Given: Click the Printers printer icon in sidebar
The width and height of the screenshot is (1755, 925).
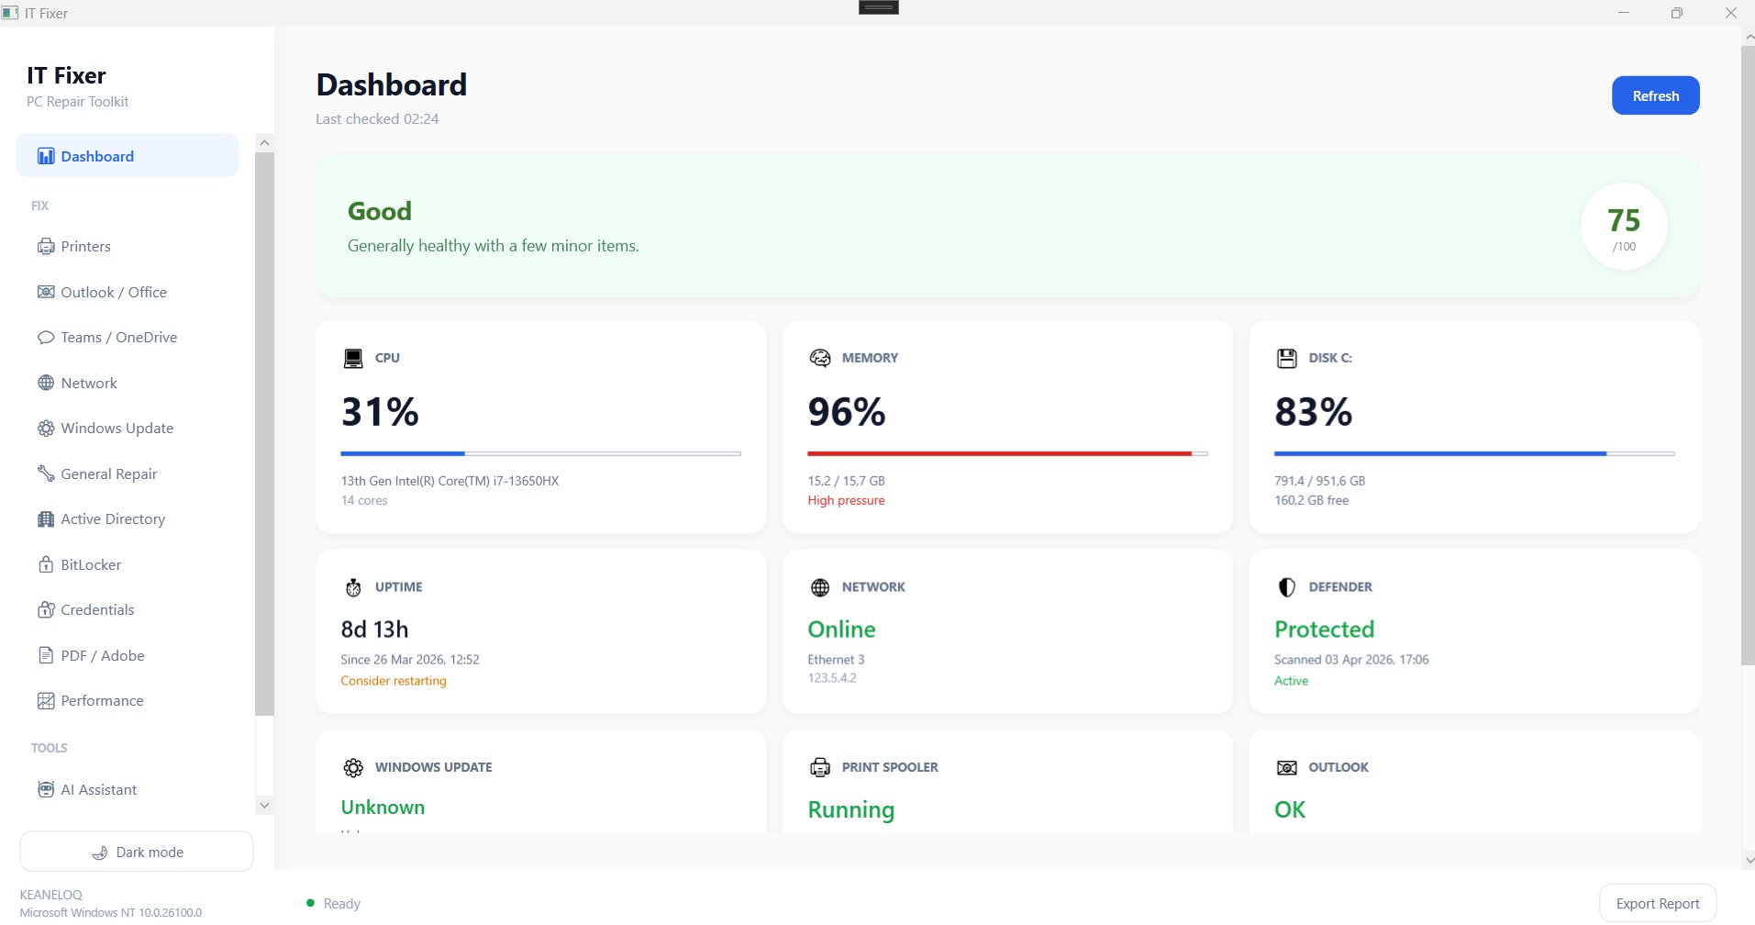Looking at the screenshot, I should pos(46,246).
